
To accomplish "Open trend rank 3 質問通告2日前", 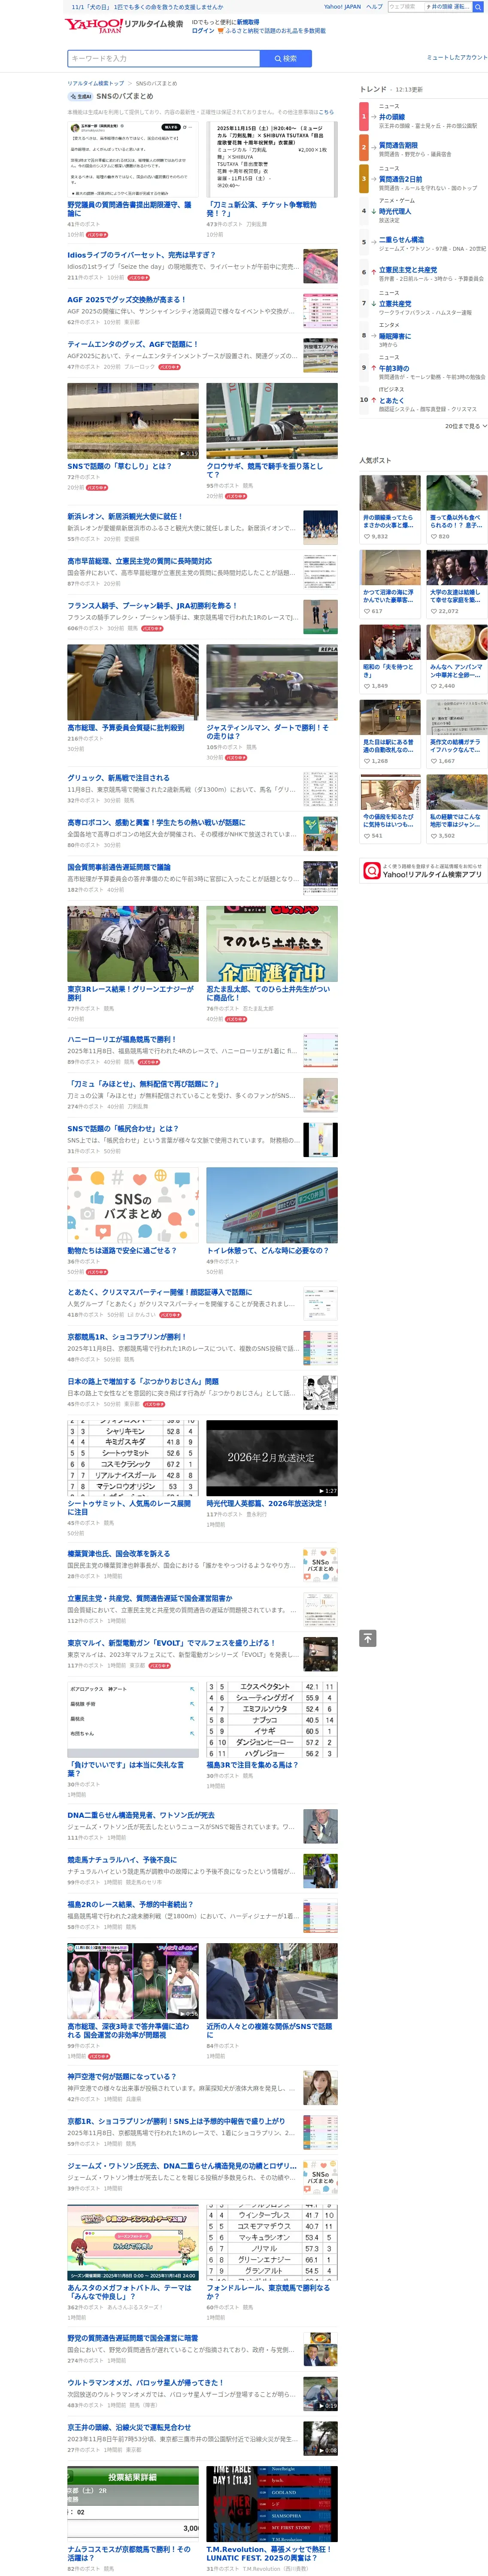I will pyautogui.click(x=400, y=179).
